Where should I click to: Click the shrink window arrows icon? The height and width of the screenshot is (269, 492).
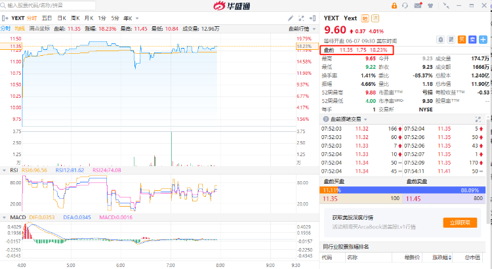[446, 5]
